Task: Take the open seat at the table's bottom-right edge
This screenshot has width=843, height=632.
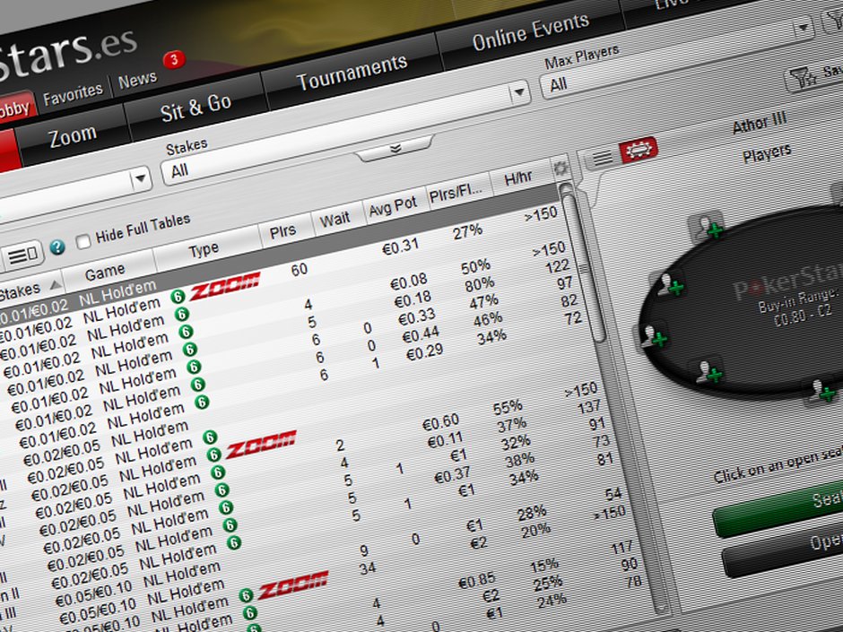Action: tap(821, 392)
